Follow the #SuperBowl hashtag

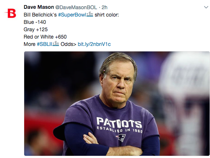72,15
